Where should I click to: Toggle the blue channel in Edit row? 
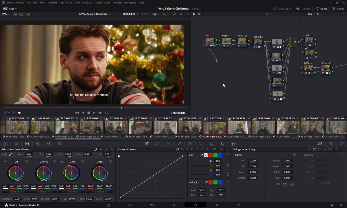coord(220,155)
